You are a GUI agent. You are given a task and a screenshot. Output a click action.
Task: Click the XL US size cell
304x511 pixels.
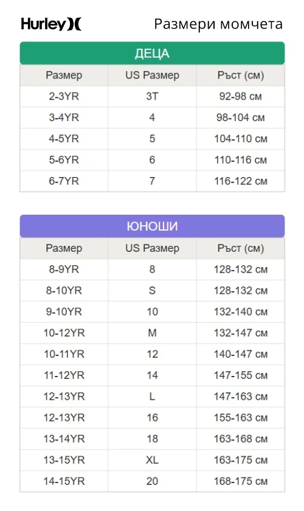point(152,460)
